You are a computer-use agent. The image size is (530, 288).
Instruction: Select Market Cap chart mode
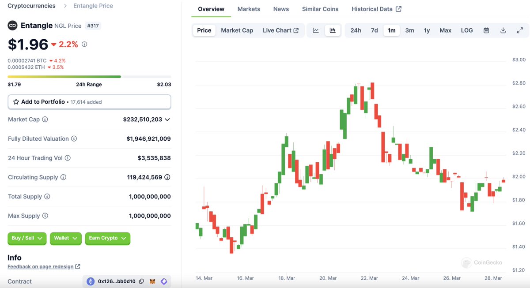tap(237, 30)
